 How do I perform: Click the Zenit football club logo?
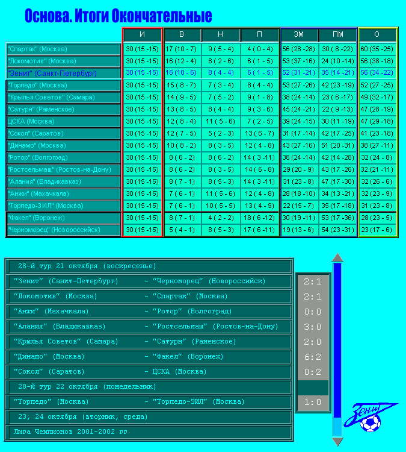[371, 417]
